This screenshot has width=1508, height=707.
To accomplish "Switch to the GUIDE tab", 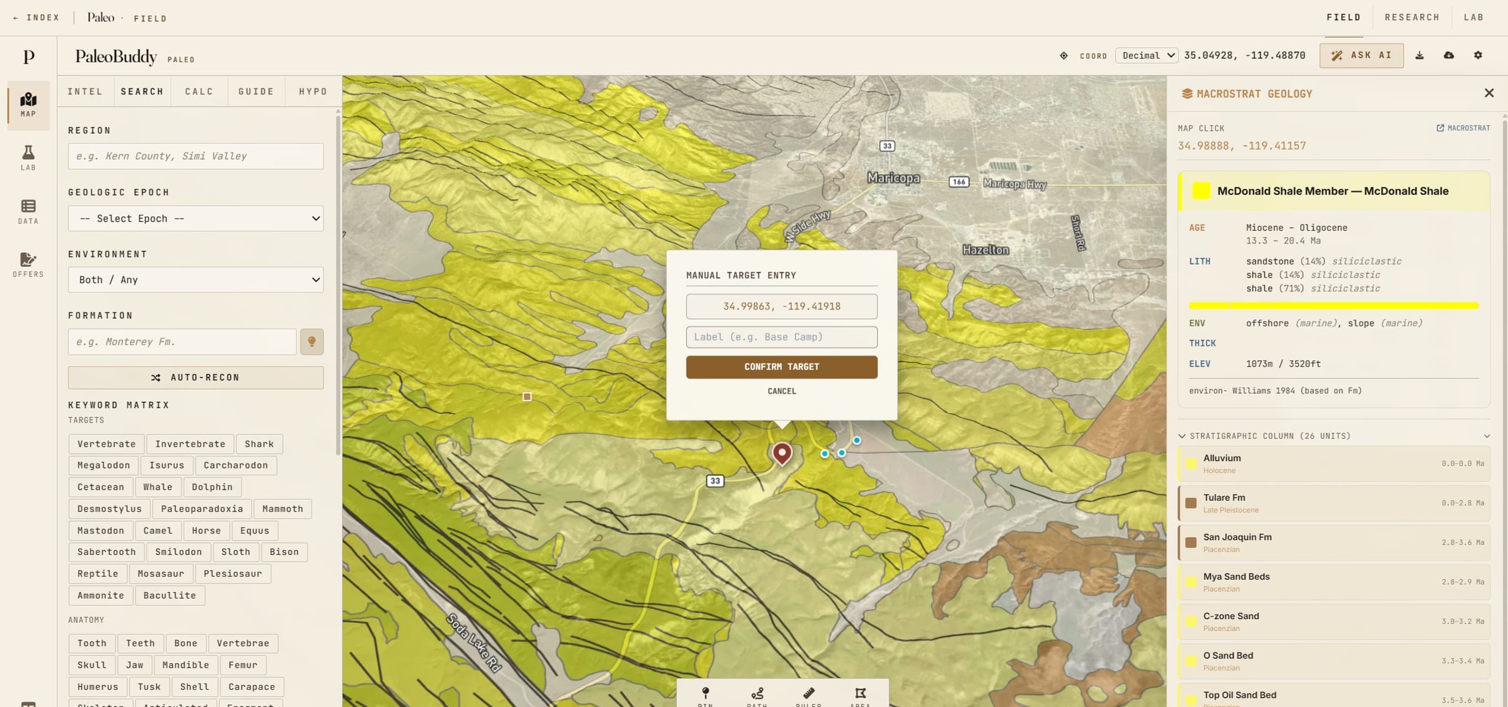I will coord(256,91).
